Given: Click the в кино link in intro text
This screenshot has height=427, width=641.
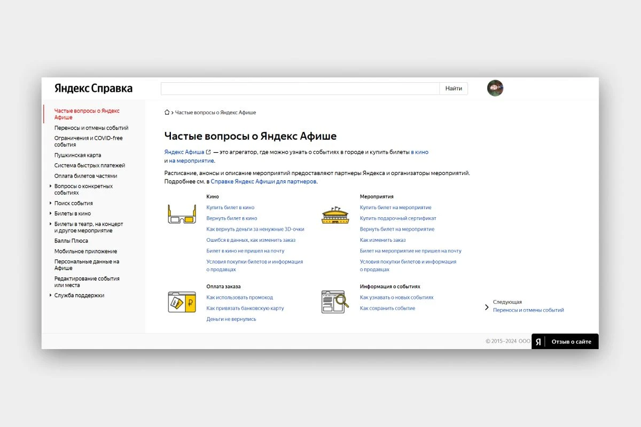Looking at the screenshot, I should point(419,152).
